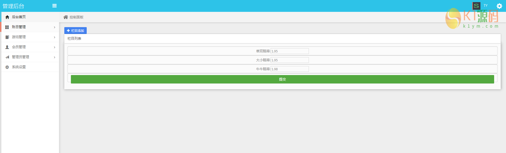The height and width of the screenshot is (153, 506).
Task: Open the 游戏管理 menu item
Action: (30, 37)
